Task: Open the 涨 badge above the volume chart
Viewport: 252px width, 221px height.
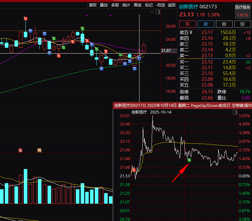Action: tap(21, 150)
